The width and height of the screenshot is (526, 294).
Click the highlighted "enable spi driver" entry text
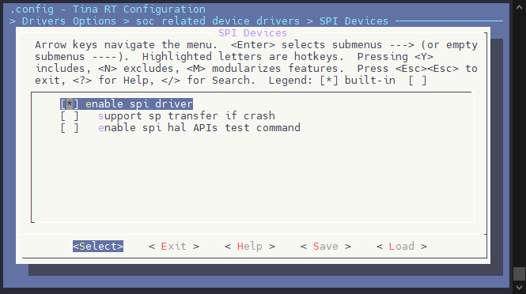(x=139, y=104)
